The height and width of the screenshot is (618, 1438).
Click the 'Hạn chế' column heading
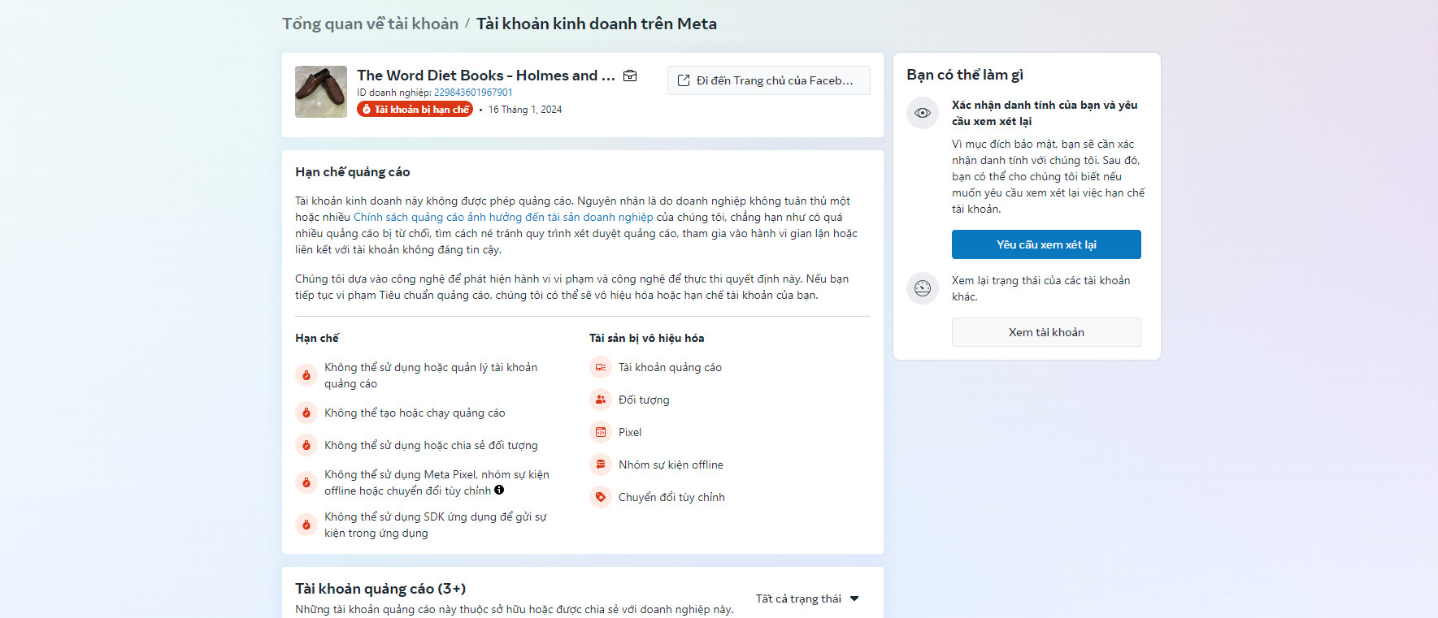[317, 338]
